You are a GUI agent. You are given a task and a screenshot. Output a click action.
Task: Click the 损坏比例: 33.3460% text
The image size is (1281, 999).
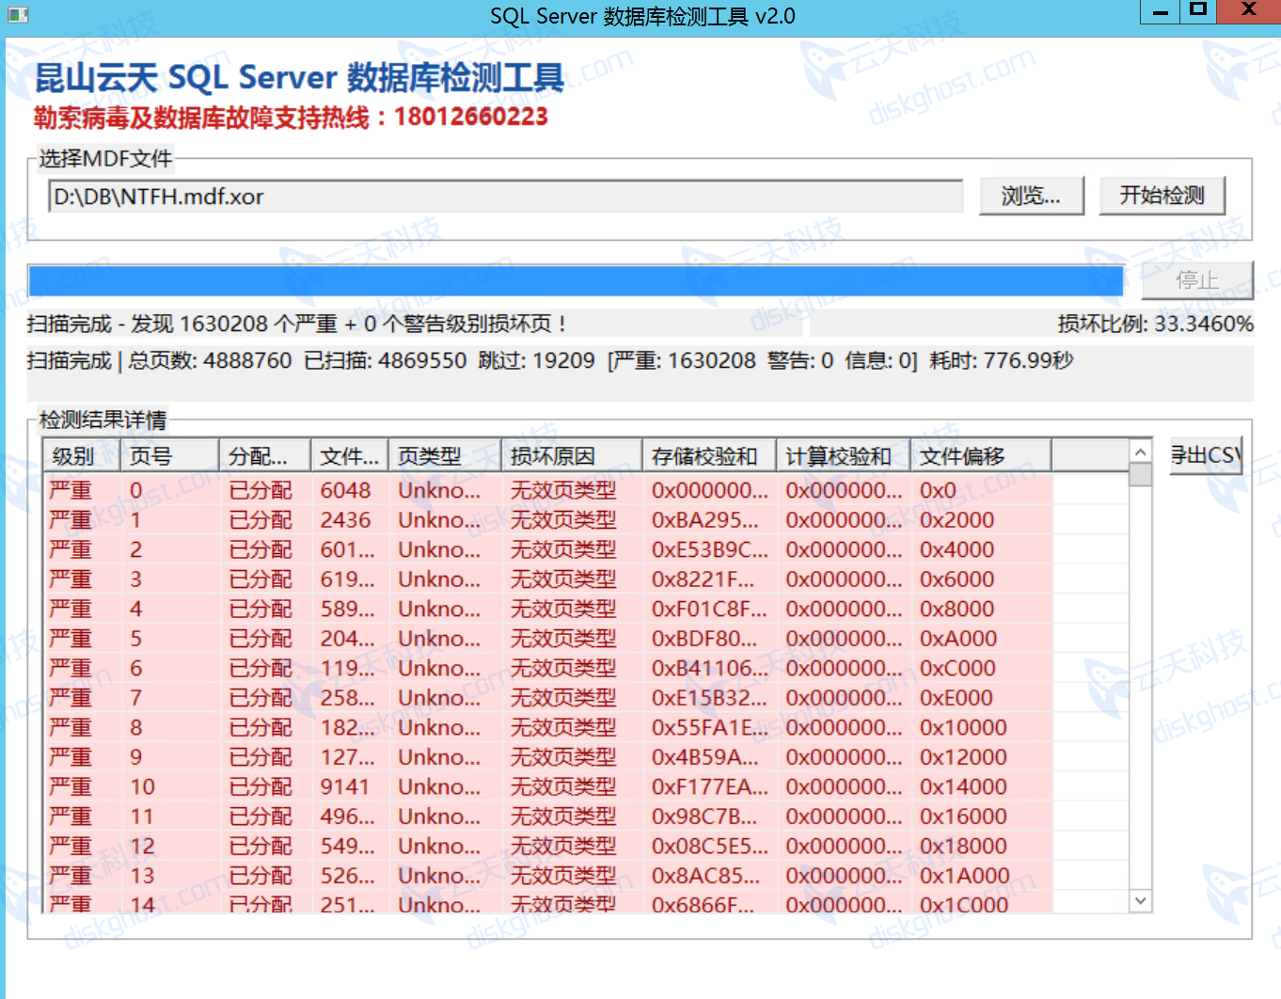click(x=1155, y=325)
